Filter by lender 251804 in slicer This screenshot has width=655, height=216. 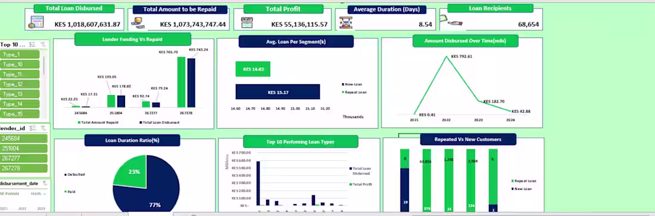click(x=23, y=148)
